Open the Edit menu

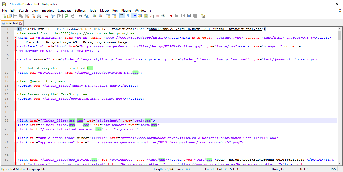(x=13, y=11)
